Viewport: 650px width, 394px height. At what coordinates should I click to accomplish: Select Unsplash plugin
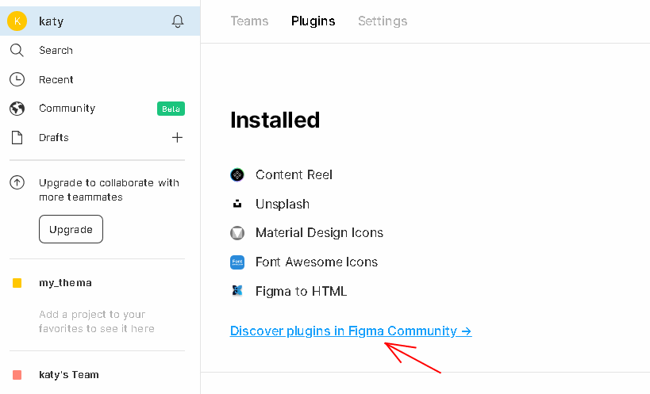[x=283, y=204]
